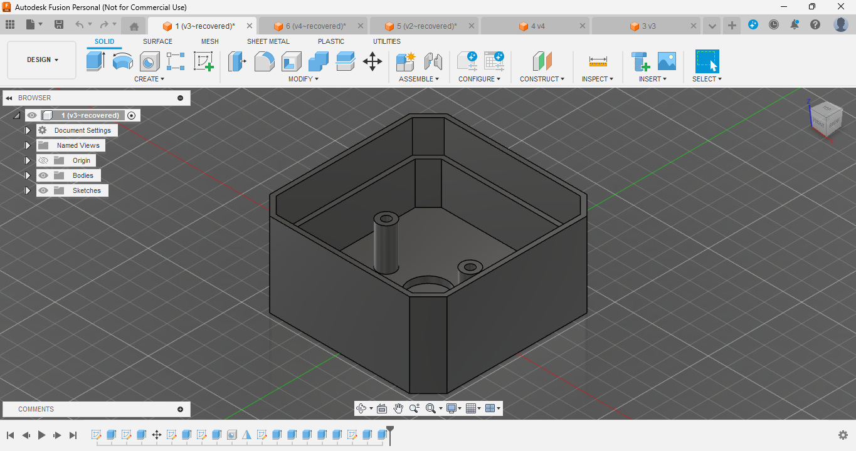Switch to the SHEET METAL tab
856x451 pixels.
click(x=268, y=41)
